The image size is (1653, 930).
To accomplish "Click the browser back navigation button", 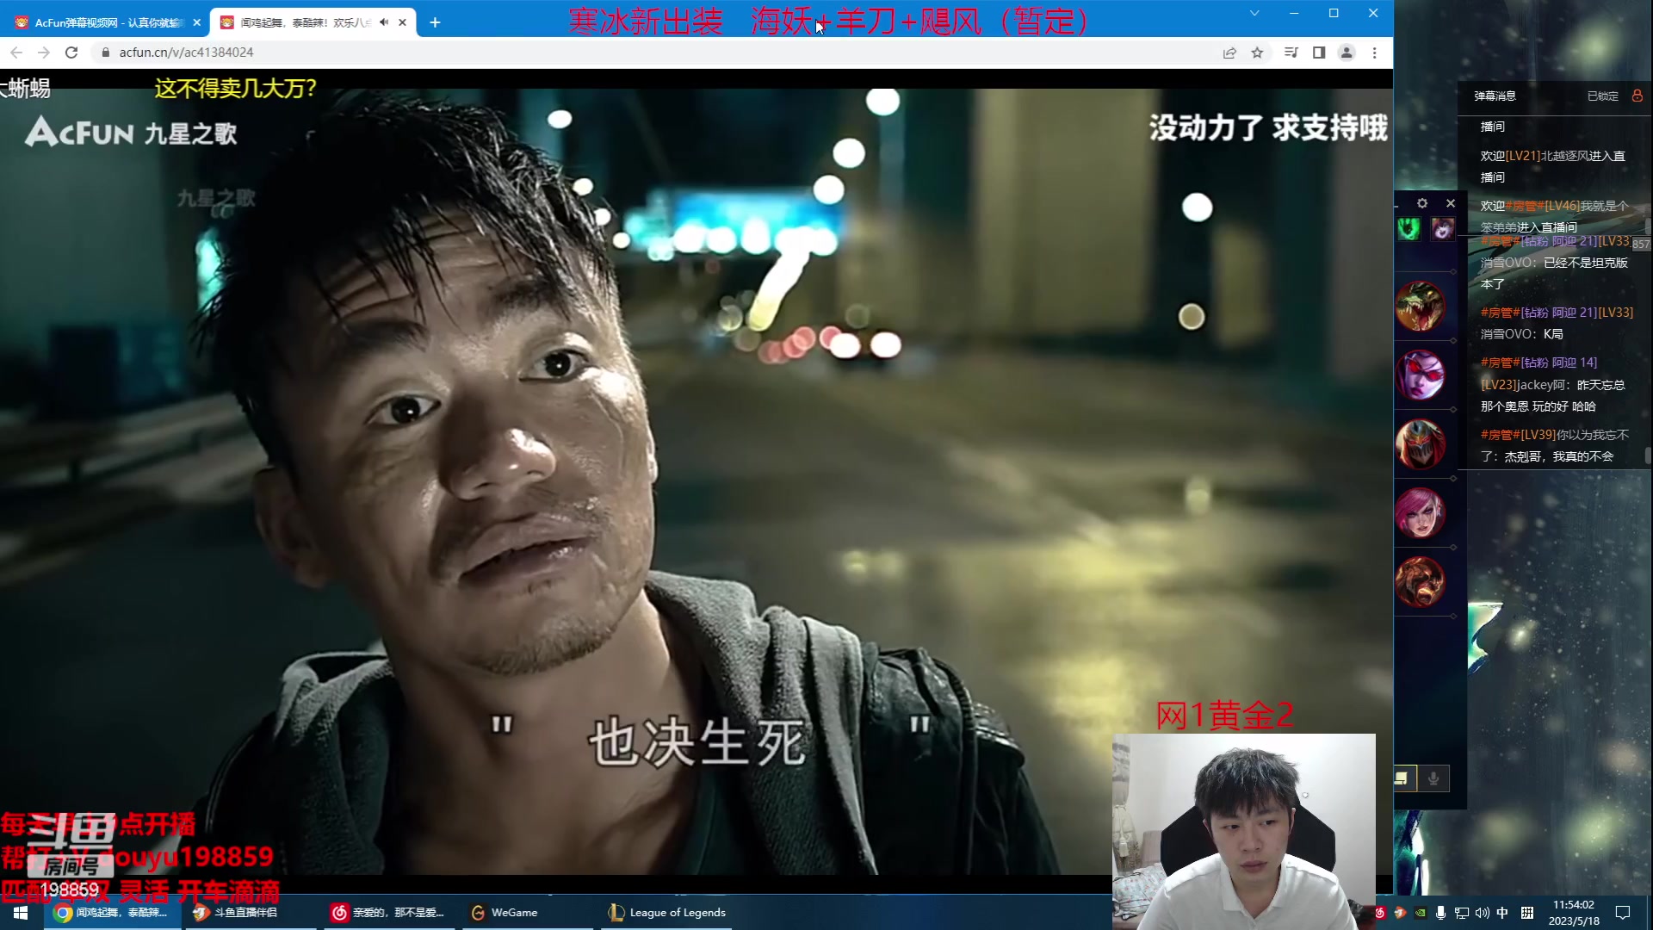I will pos(16,53).
